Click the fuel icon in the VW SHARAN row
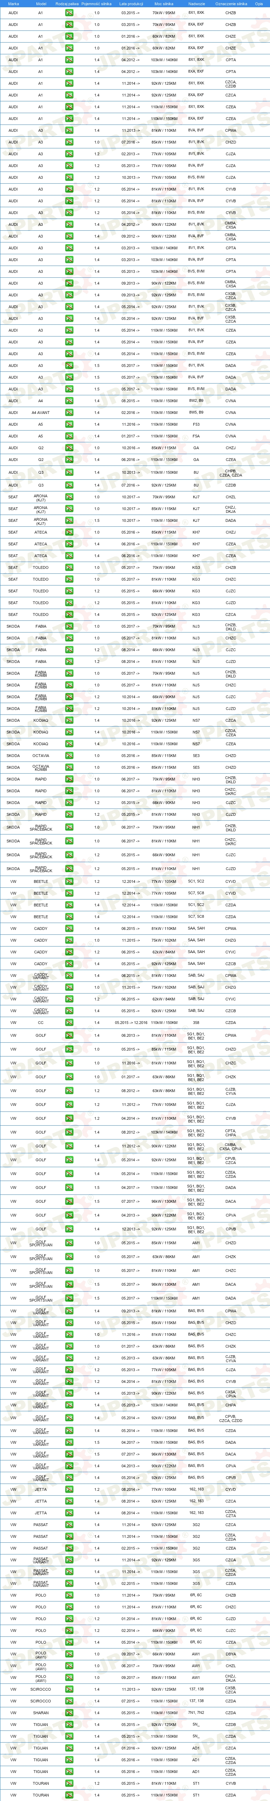 69,1713
